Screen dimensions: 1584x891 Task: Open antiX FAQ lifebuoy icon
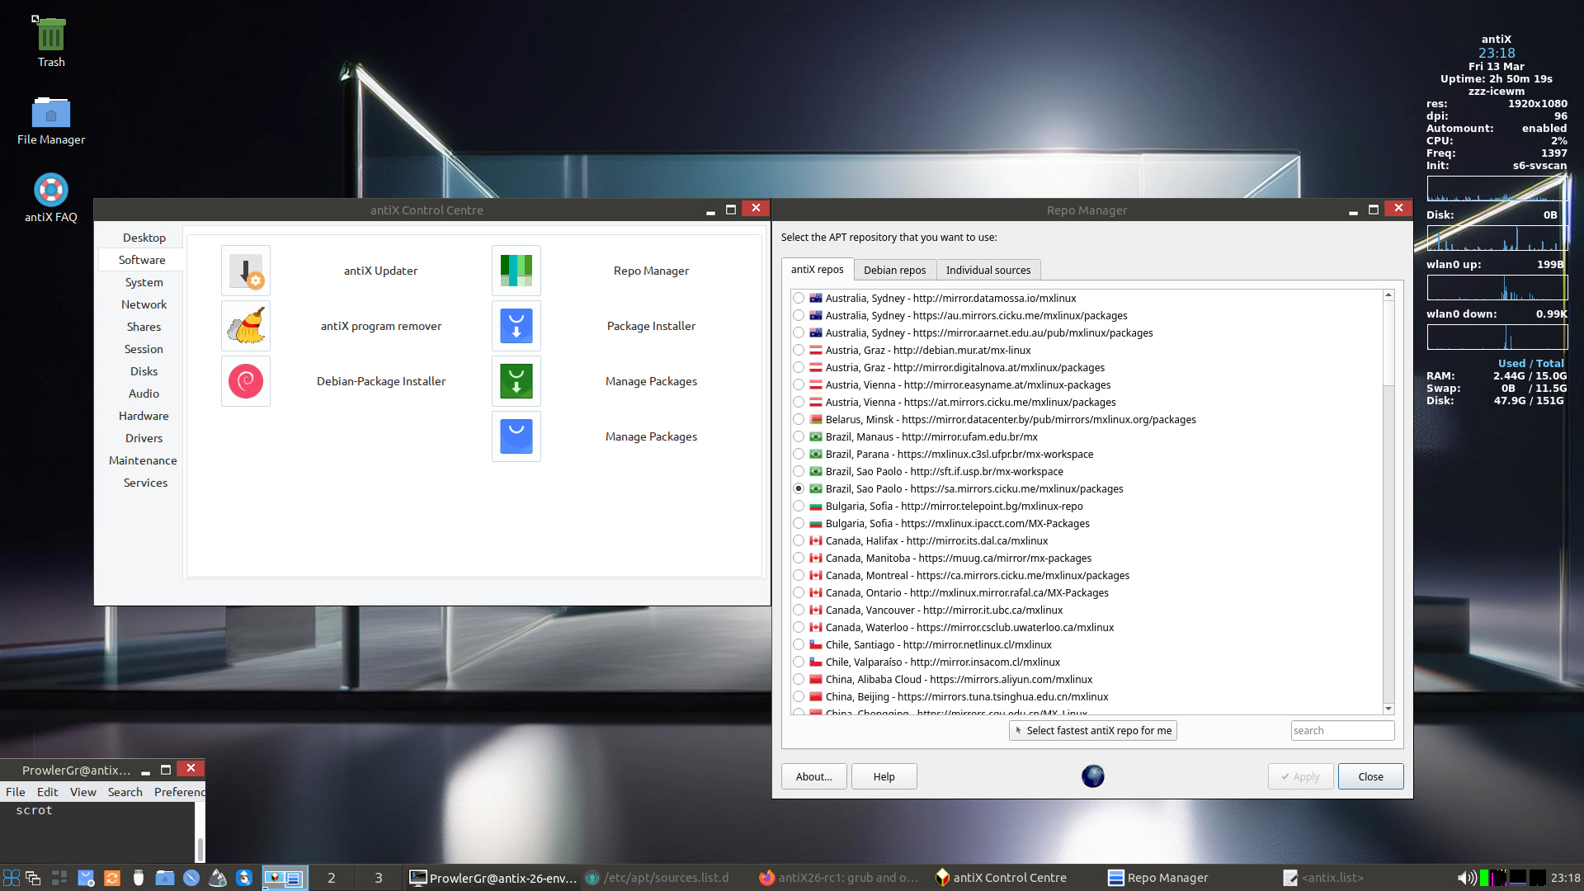click(x=51, y=191)
